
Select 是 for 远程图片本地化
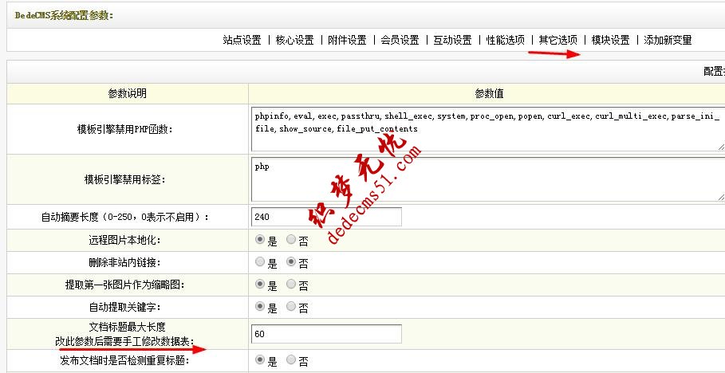click(260, 239)
